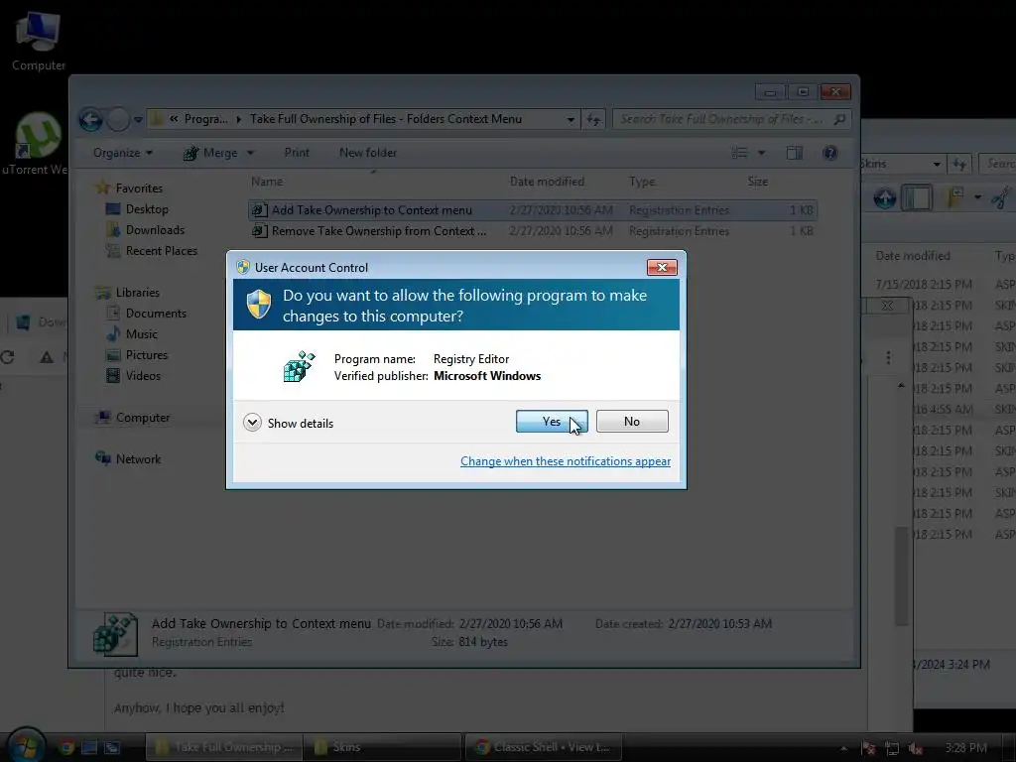The width and height of the screenshot is (1016, 762).
Task: Click Print in Explorer toolbar
Action: 297,153
